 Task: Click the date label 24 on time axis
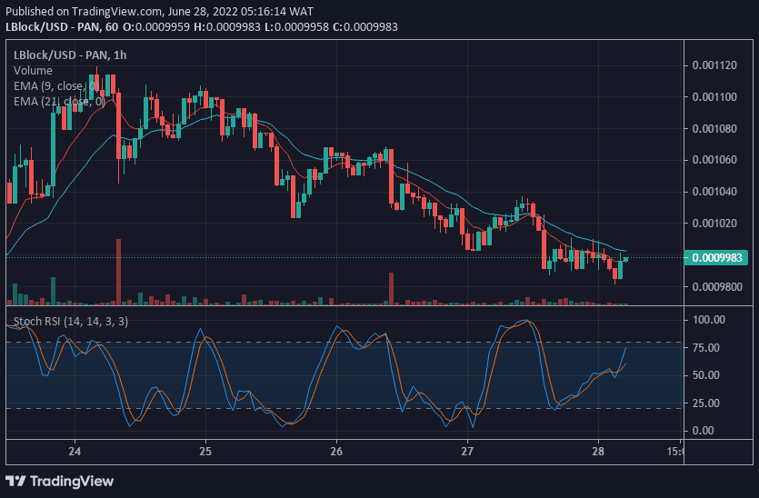[x=75, y=452]
